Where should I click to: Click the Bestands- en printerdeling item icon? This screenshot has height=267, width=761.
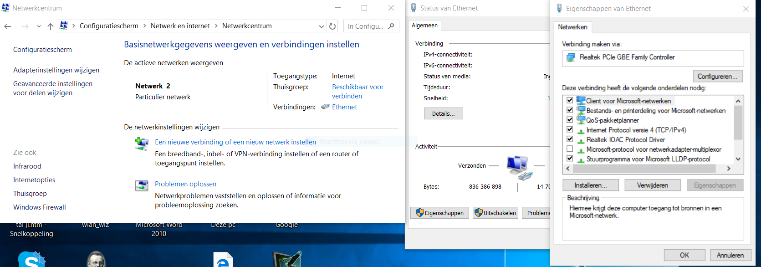click(x=581, y=110)
